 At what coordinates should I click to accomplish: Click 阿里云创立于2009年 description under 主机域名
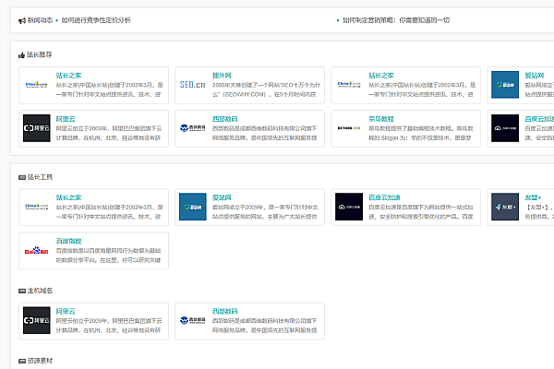pyautogui.click(x=109, y=326)
